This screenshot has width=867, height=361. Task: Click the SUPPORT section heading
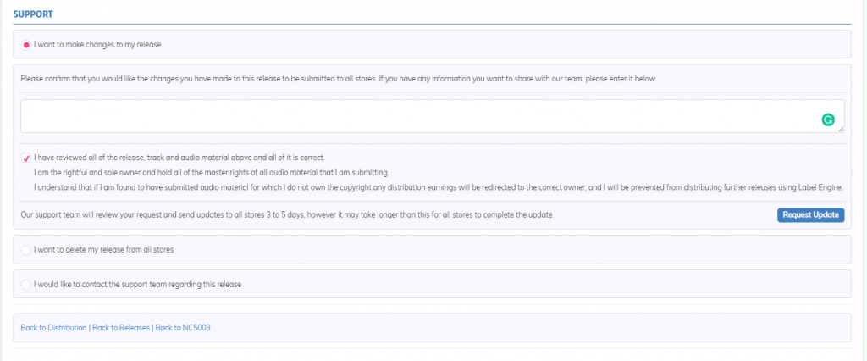point(33,14)
